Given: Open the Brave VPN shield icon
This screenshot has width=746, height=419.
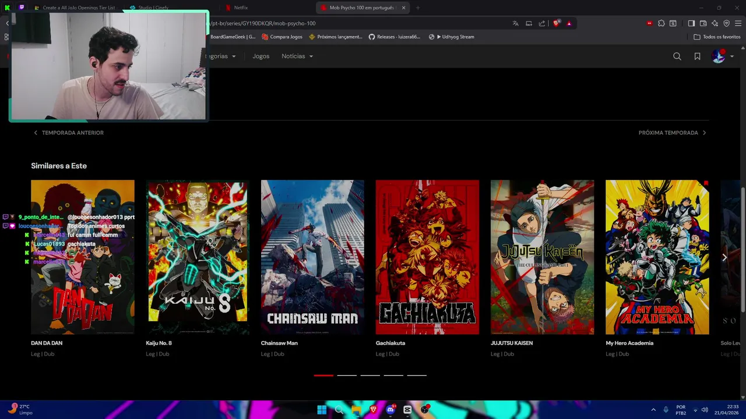Looking at the screenshot, I should click(x=726, y=23).
